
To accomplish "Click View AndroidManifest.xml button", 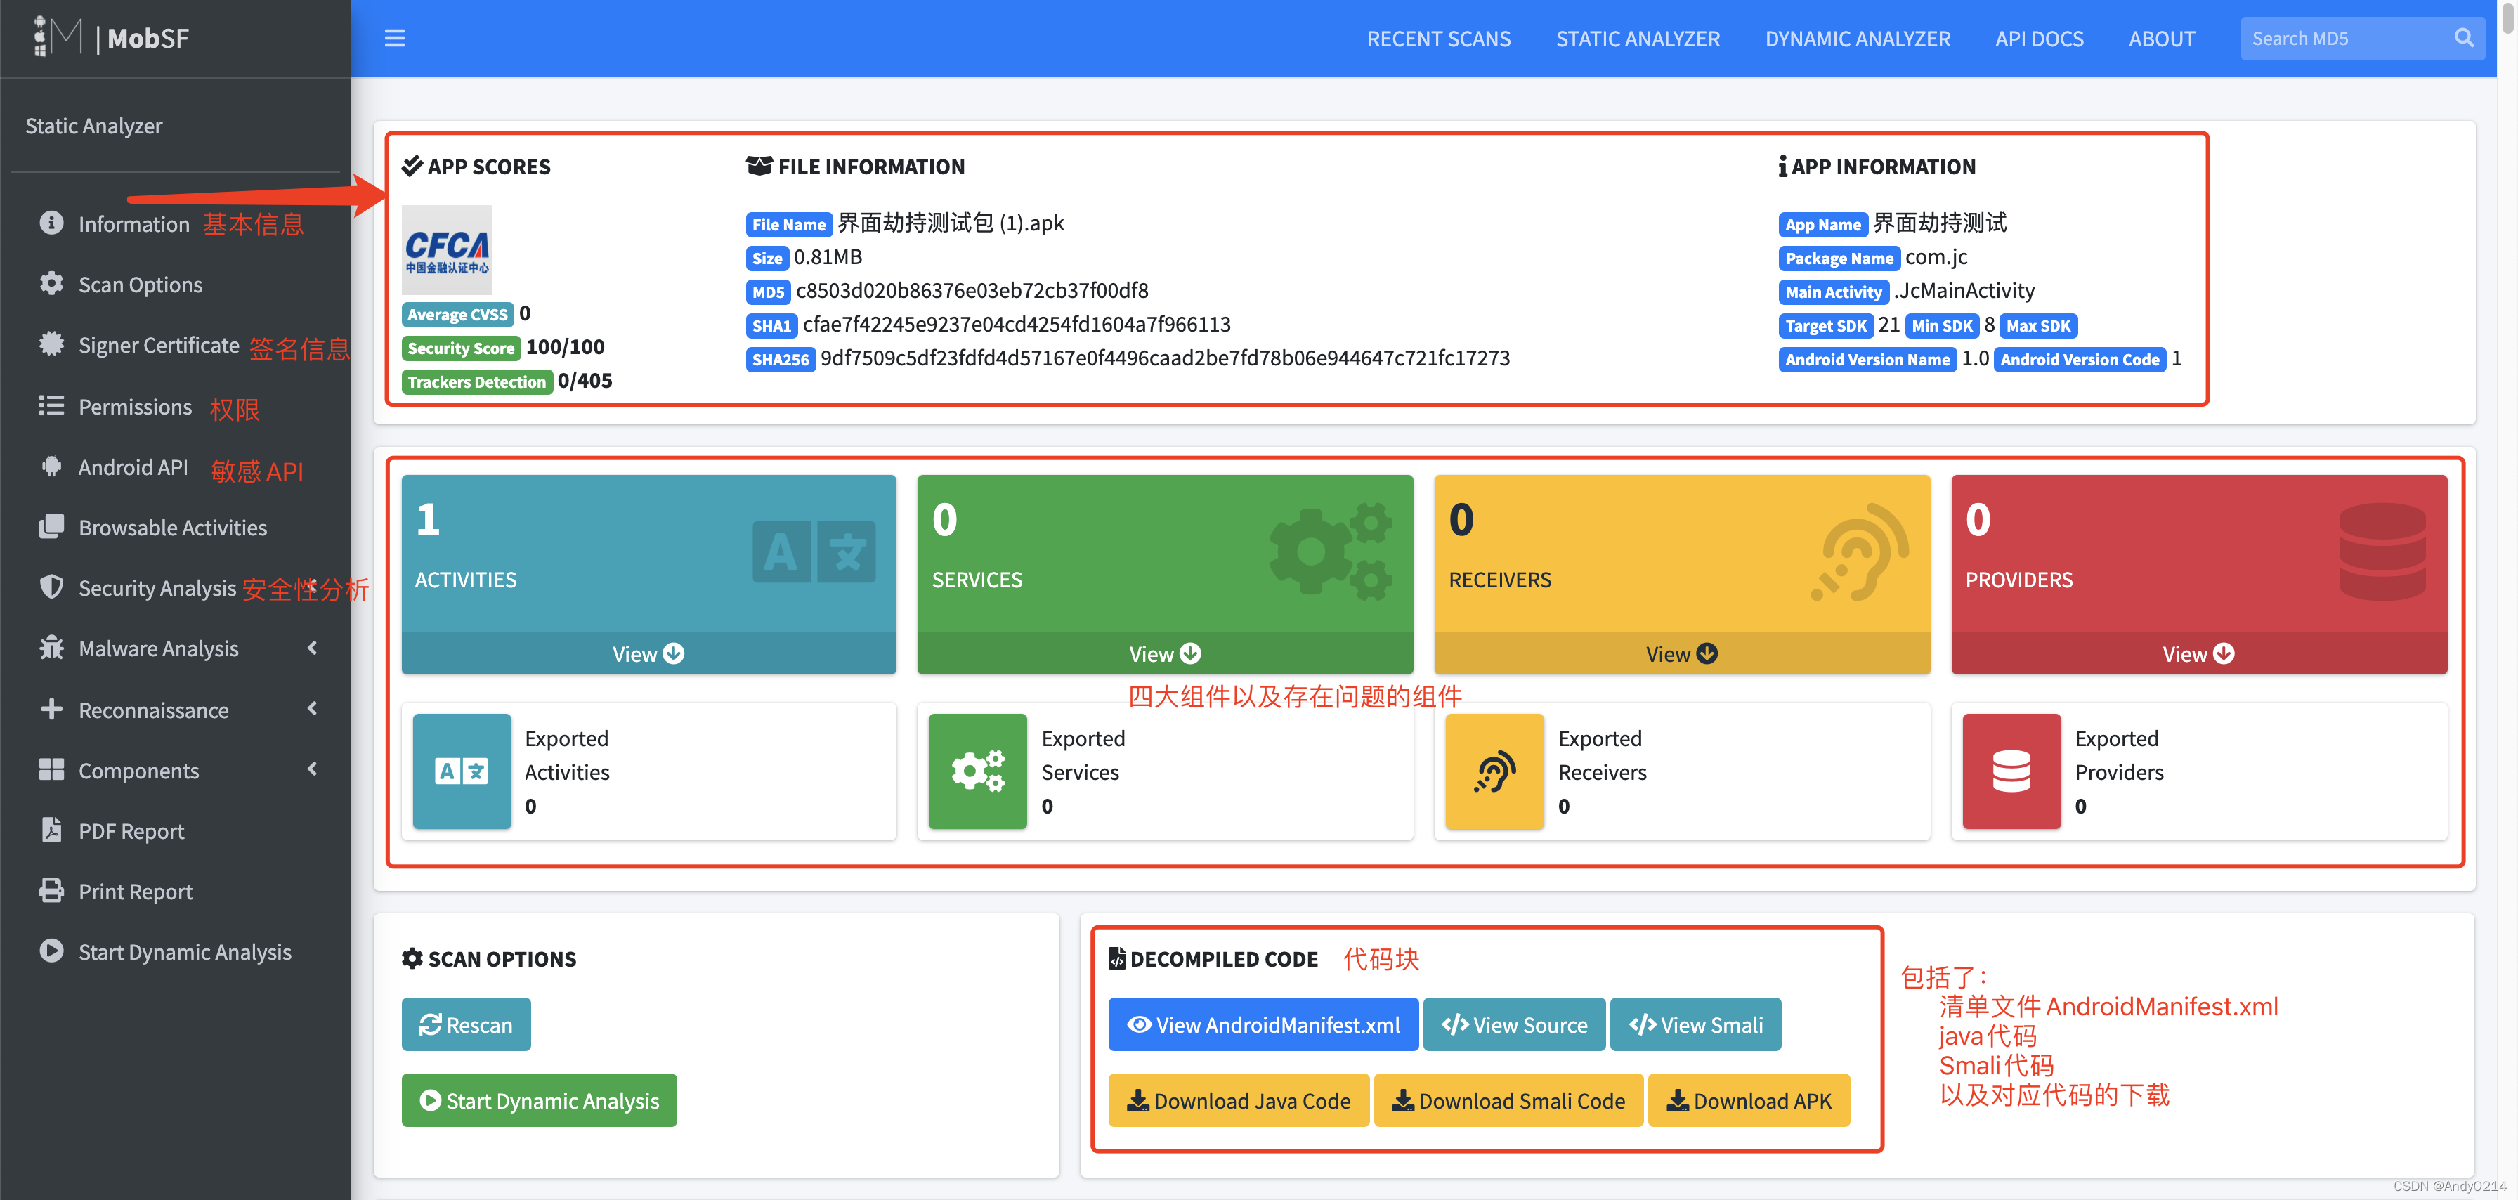I will click(1263, 1024).
